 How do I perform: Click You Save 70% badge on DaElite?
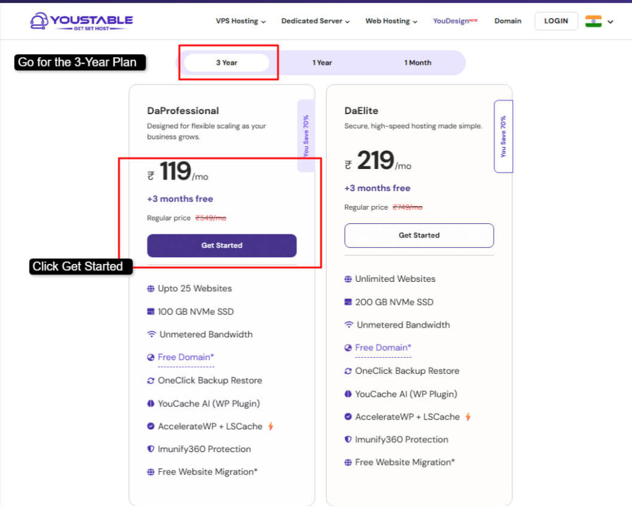click(x=504, y=136)
